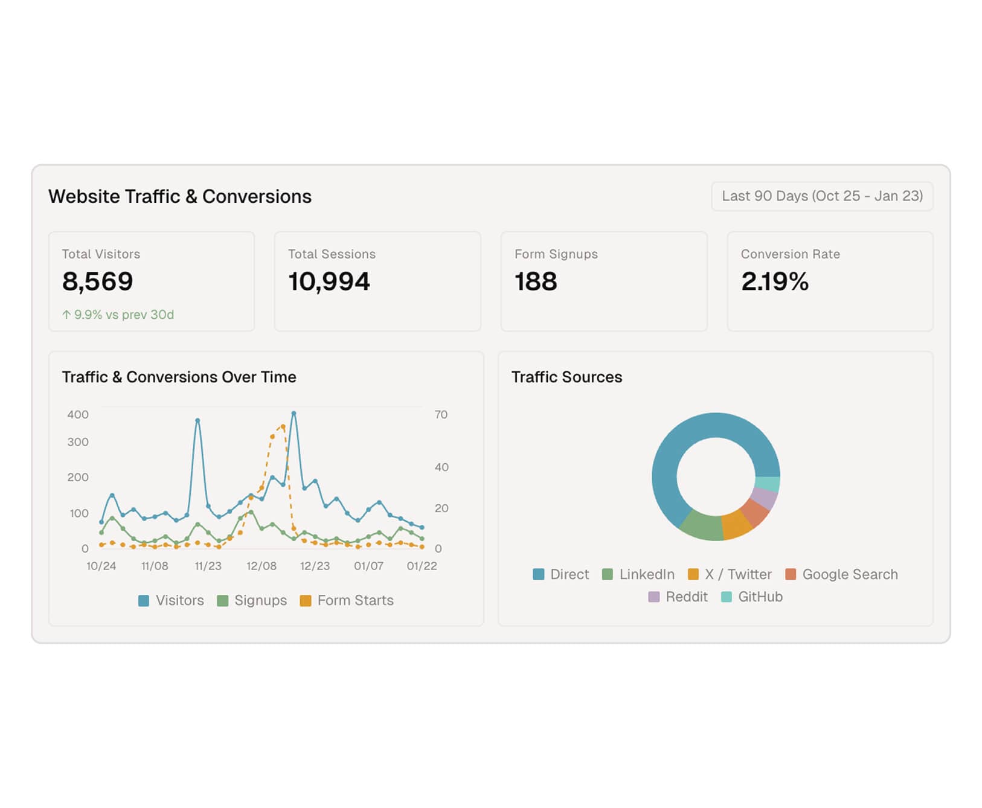Expand the Traffic & Conversions Over Time chart
The width and height of the screenshot is (982, 808).
coord(179,377)
